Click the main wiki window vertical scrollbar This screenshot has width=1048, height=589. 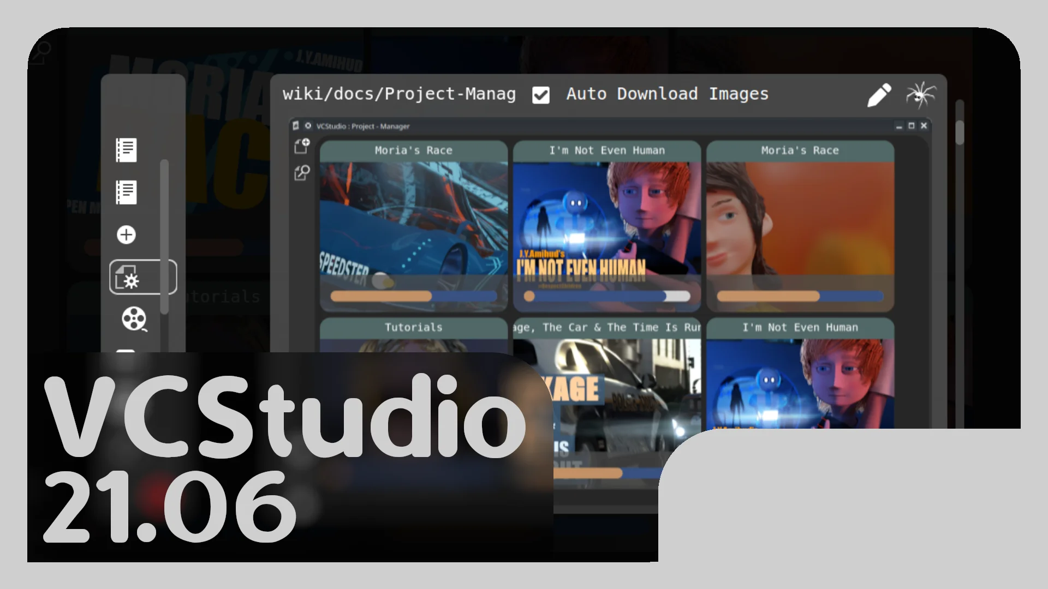[x=960, y=133]
